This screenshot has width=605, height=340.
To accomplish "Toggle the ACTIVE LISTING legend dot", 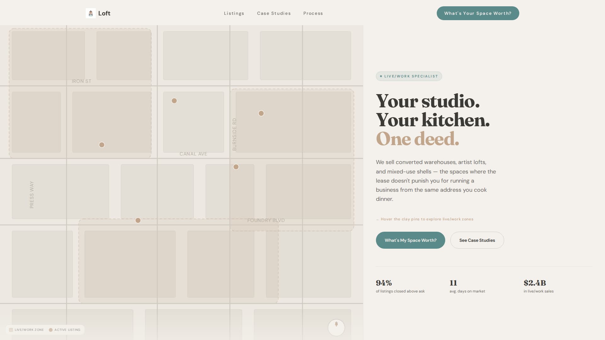I will 51,330.
